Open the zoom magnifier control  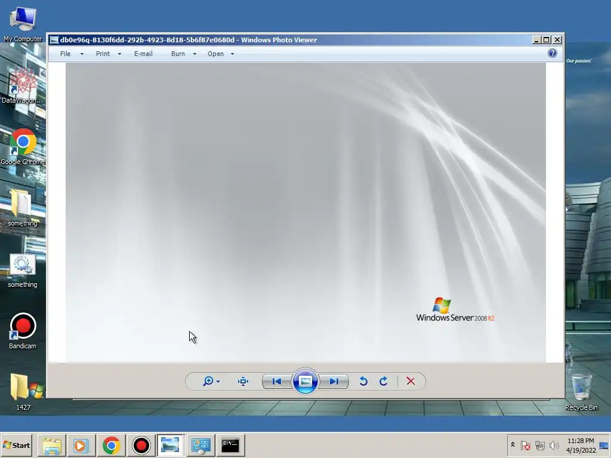pos(208,381)
